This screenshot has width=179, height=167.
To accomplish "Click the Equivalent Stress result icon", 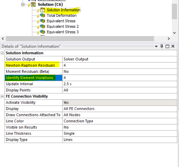I will click(43, 21).
